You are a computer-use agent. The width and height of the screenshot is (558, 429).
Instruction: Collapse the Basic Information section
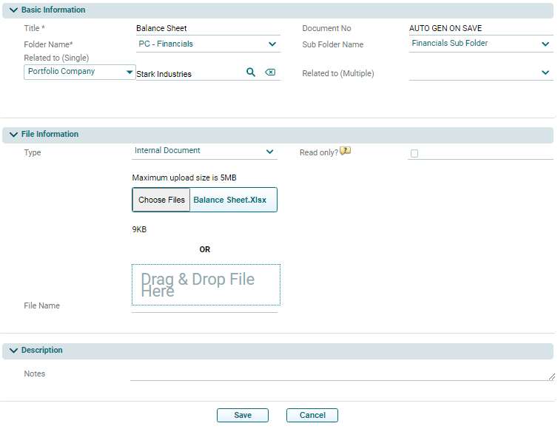[13, 10]
